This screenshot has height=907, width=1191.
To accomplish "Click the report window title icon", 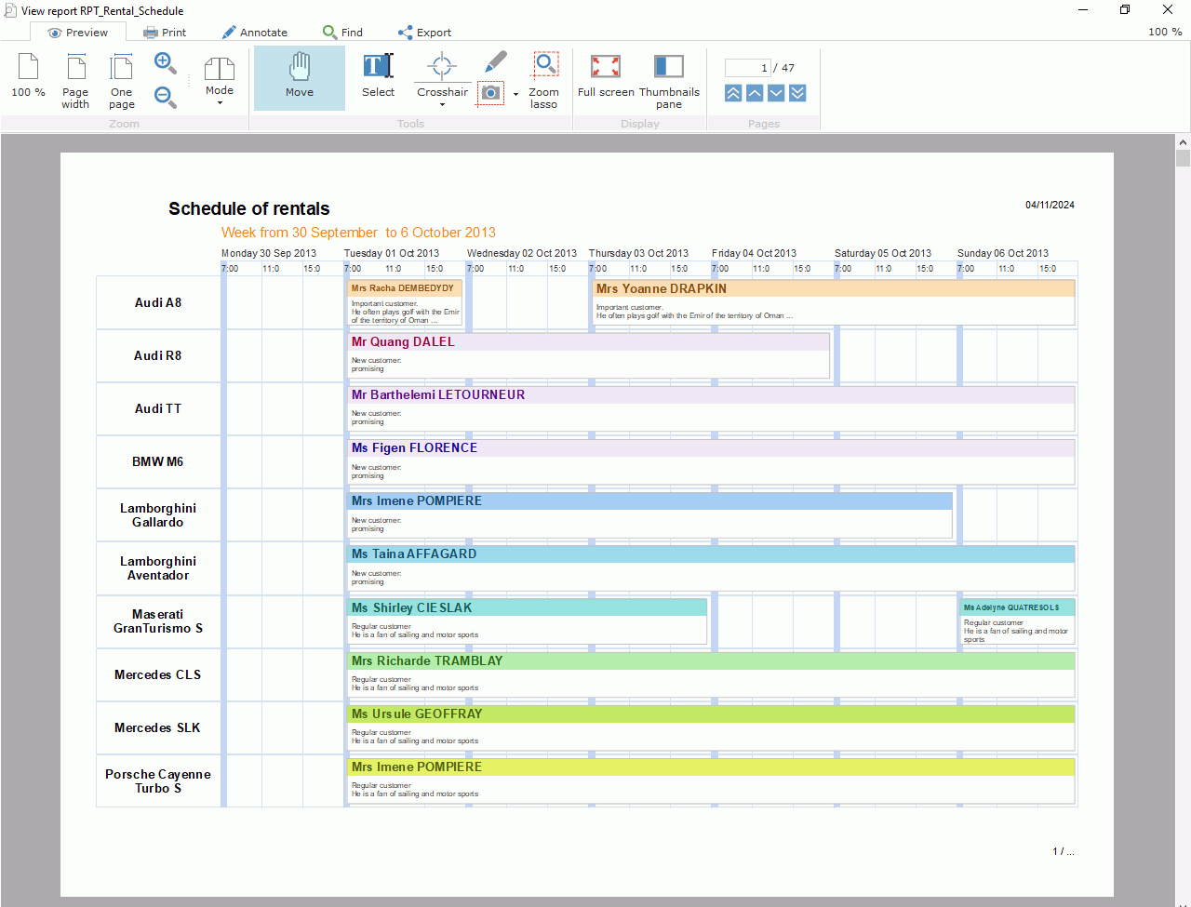I will [10, 10].
